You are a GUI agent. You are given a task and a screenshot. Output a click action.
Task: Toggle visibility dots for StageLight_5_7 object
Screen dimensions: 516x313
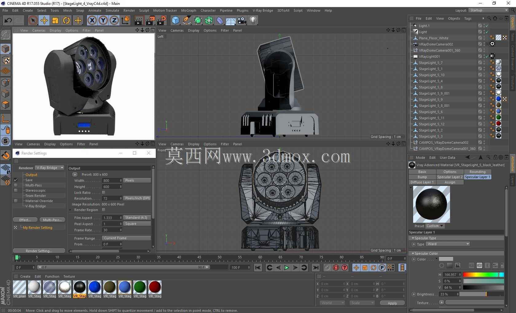484,63
